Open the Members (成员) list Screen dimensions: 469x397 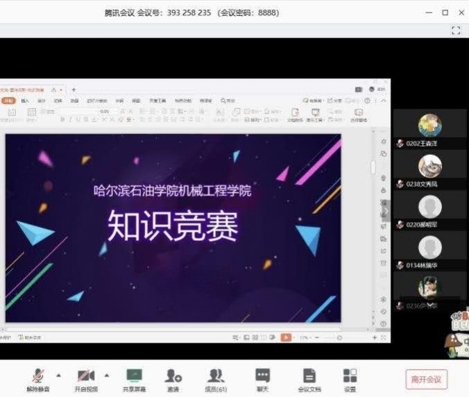(216, 377)
